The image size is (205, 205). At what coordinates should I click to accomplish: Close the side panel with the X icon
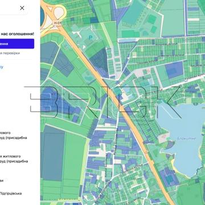(x=22, y=8)
